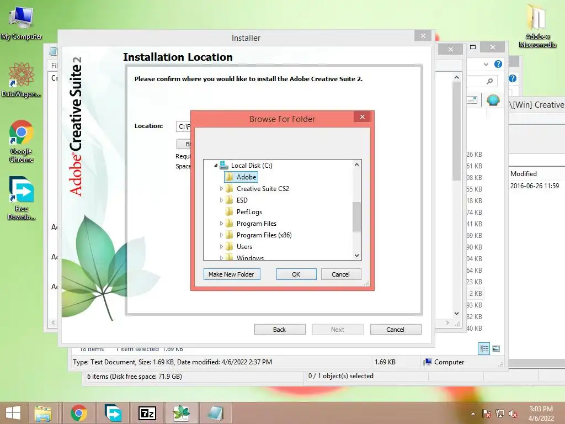The image size is (565, 424).
Task: Launch the Google Chrome desktop shortcut
Action: pyautogui.click(x=22, y=141)
